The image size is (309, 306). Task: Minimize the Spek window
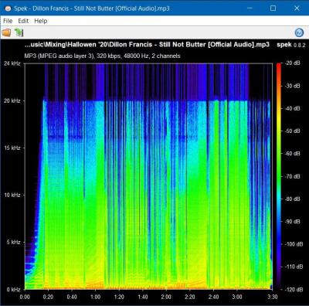pyautogui.click(x=250, y=8)
